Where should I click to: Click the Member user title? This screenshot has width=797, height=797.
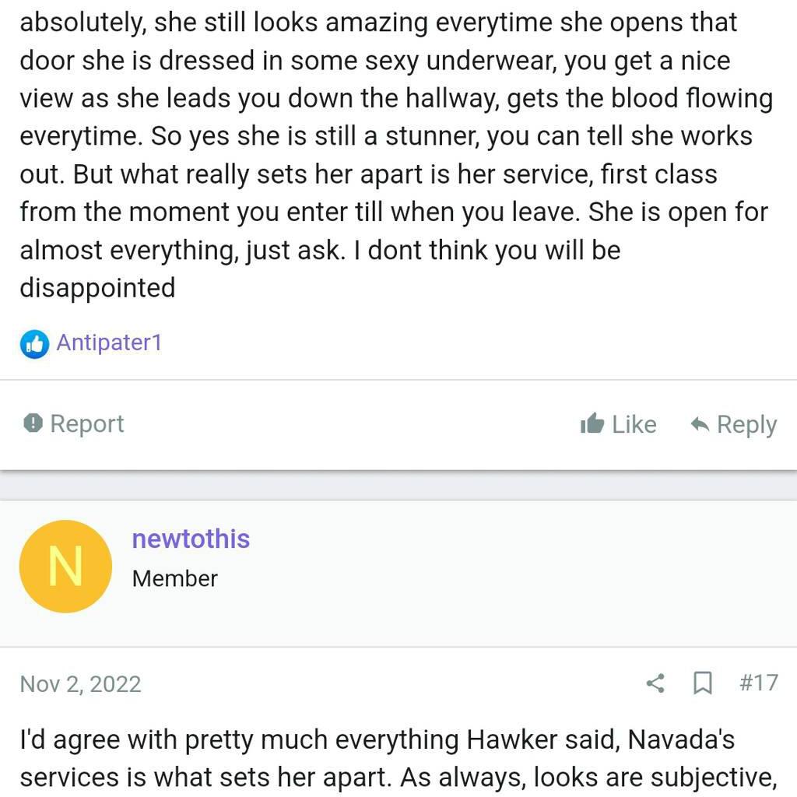[175, 578]
